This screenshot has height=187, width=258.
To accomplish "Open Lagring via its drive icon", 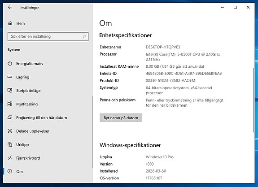I will tap(10, 77).
